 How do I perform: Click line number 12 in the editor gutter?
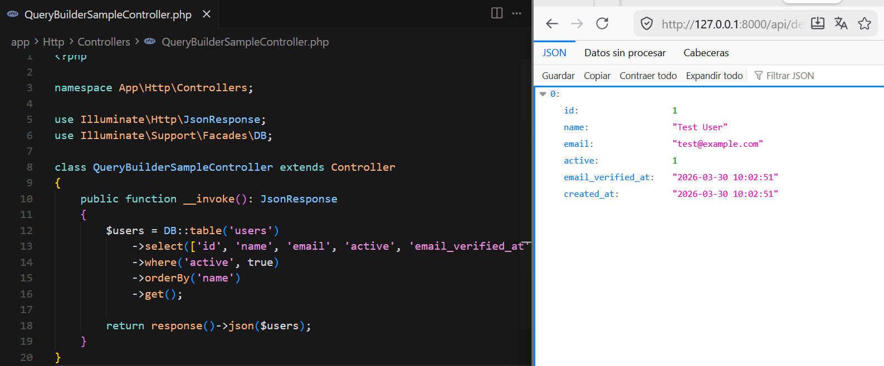point(26,231)
